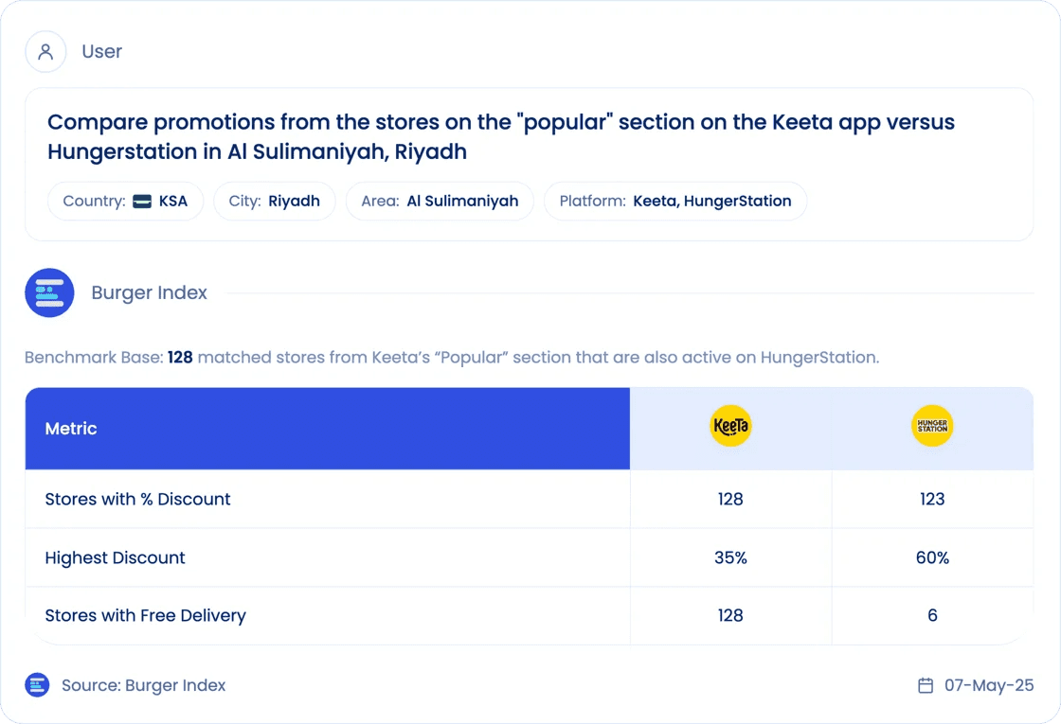Click the Source: Burger Index link
Viewport: 1061px width, 724px height.
coord(143,685)
